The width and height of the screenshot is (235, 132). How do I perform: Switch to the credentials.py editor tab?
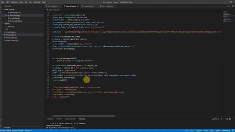[x=89, y=6]
